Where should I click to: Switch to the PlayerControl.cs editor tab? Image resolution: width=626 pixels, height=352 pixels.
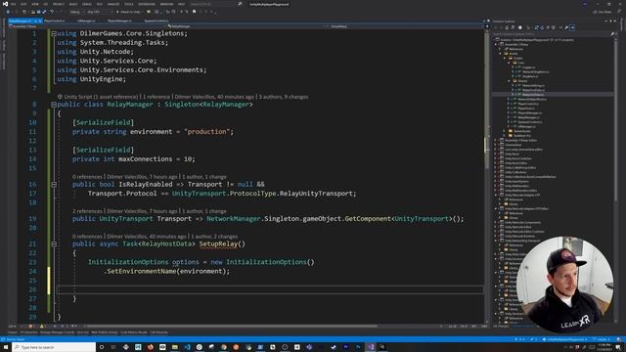pyautogui.click(x=54, y=21)
